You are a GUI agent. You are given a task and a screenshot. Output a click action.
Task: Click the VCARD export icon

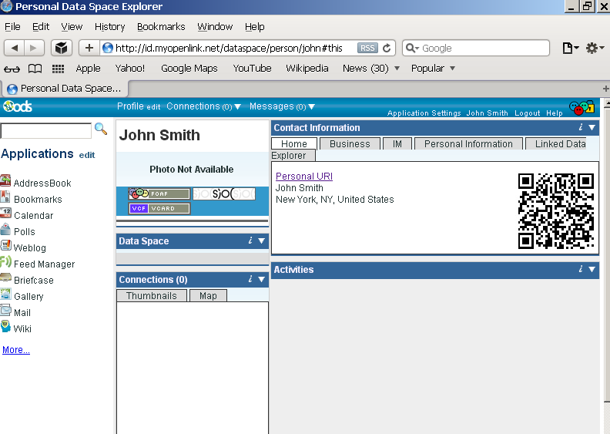pyautogui.click(x=159, y=208)
